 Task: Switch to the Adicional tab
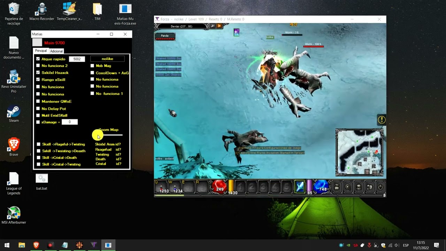coord(56,51)
